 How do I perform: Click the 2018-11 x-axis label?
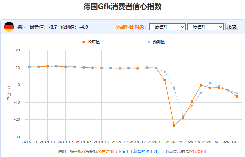coord(29,142)
